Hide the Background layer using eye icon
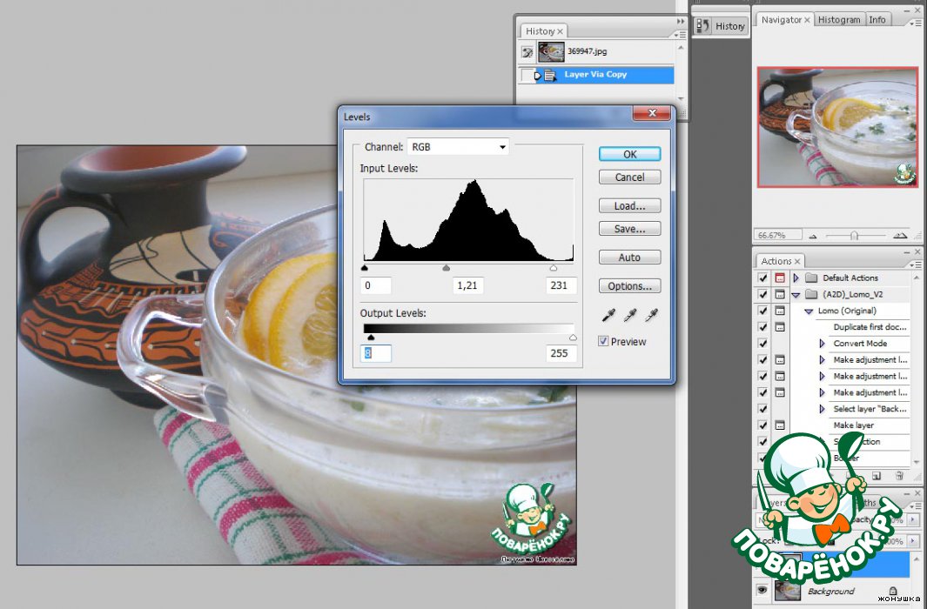The height and width of the screenshot is (609, 927). click(x=762, y=591)
